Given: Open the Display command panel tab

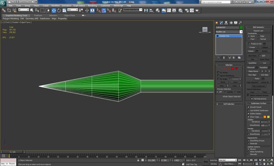Looking at the screenshot, I should [x=236, y=23].
